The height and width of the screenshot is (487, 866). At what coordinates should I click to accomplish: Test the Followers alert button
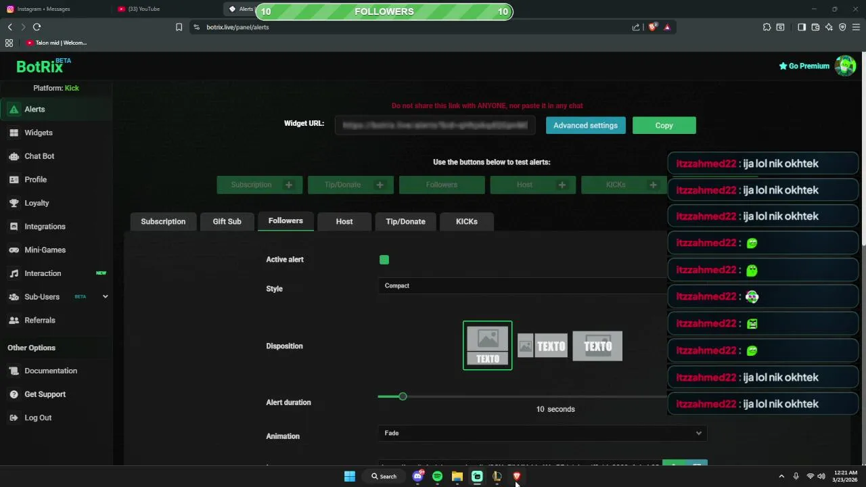(x=441, y=185)
